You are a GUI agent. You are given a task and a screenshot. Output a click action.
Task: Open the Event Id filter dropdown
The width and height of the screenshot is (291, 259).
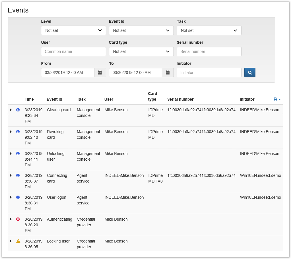pos(141,30)
